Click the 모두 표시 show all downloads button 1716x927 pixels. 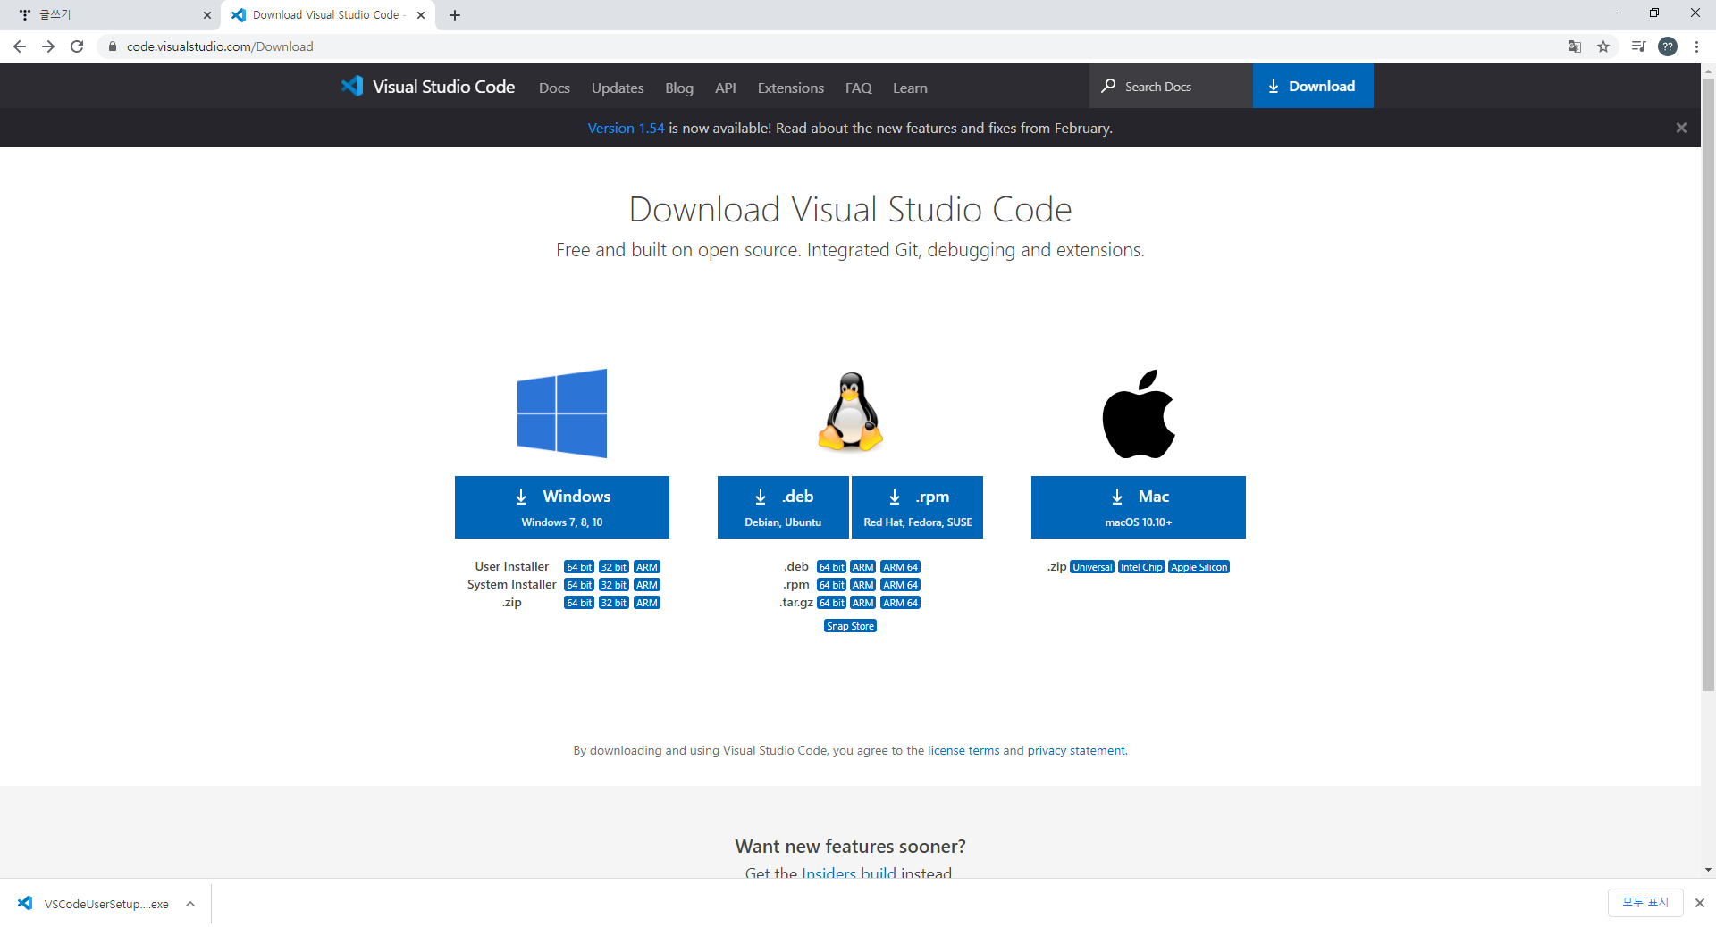1645,903
